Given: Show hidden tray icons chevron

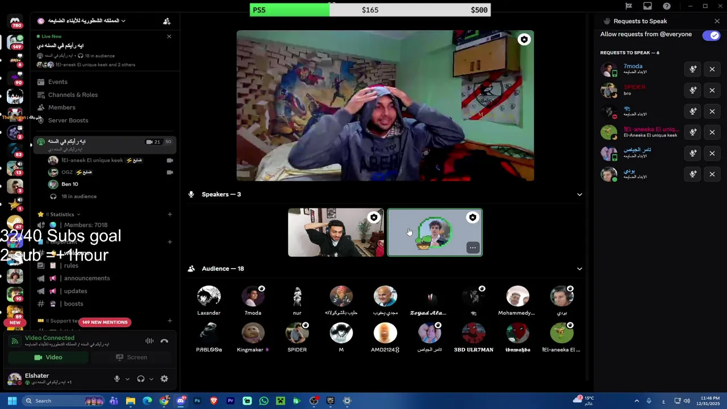Looking at the screenshot, I should (637, 401).
